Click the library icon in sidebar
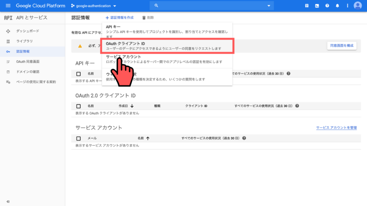This screenshot has width=367, height=206. pos(8,41)
